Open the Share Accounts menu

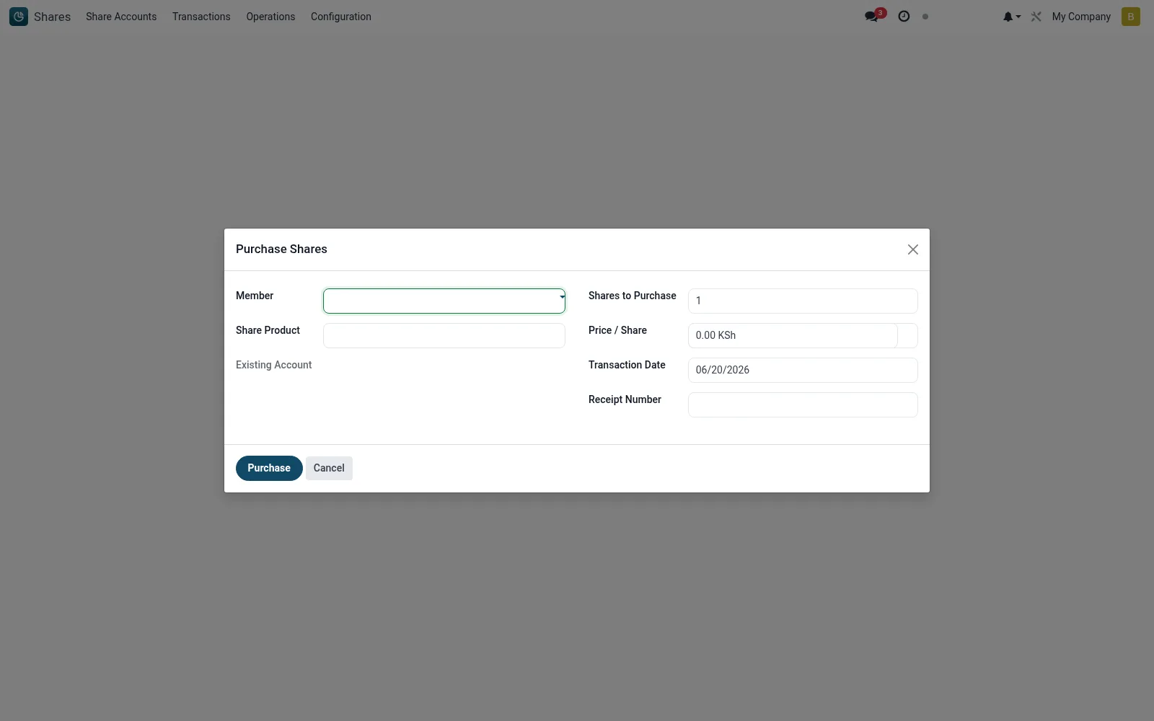point(121,17)
